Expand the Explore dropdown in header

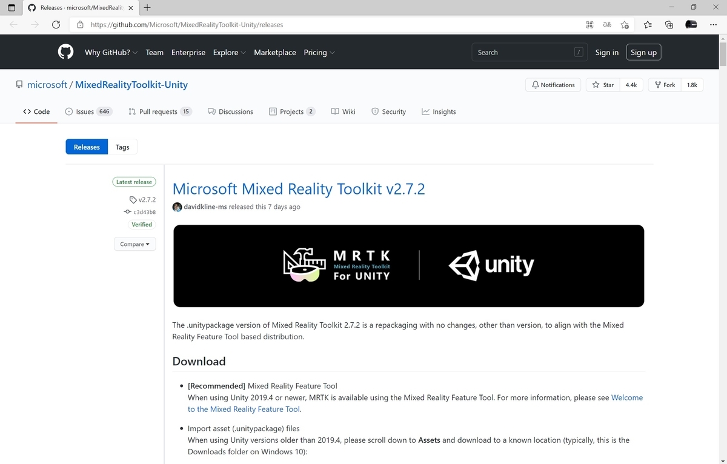click(x=229, y=53)
